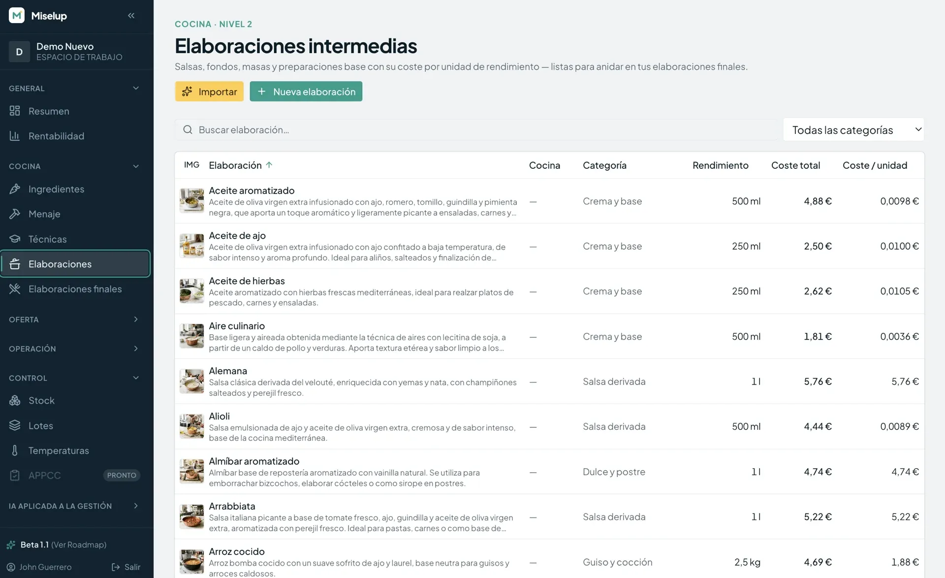945x578 pixels.
Task: Open the Aceite de hierbas thumbnail
Action: [x=191, y=291]
